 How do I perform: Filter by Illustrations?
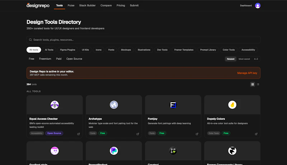pyautogui.click(x=144, y=50)
